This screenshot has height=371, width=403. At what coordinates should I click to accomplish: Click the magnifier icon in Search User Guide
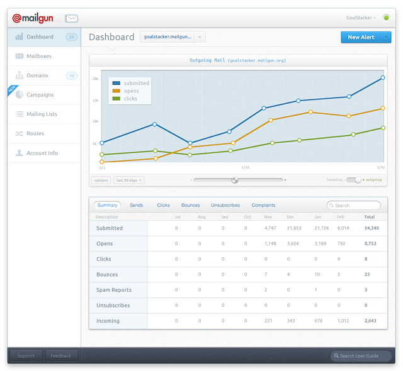pos(336,356)
